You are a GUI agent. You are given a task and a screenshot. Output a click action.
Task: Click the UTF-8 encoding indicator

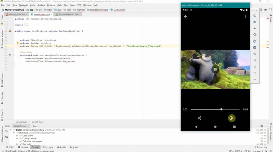(248, 151)
